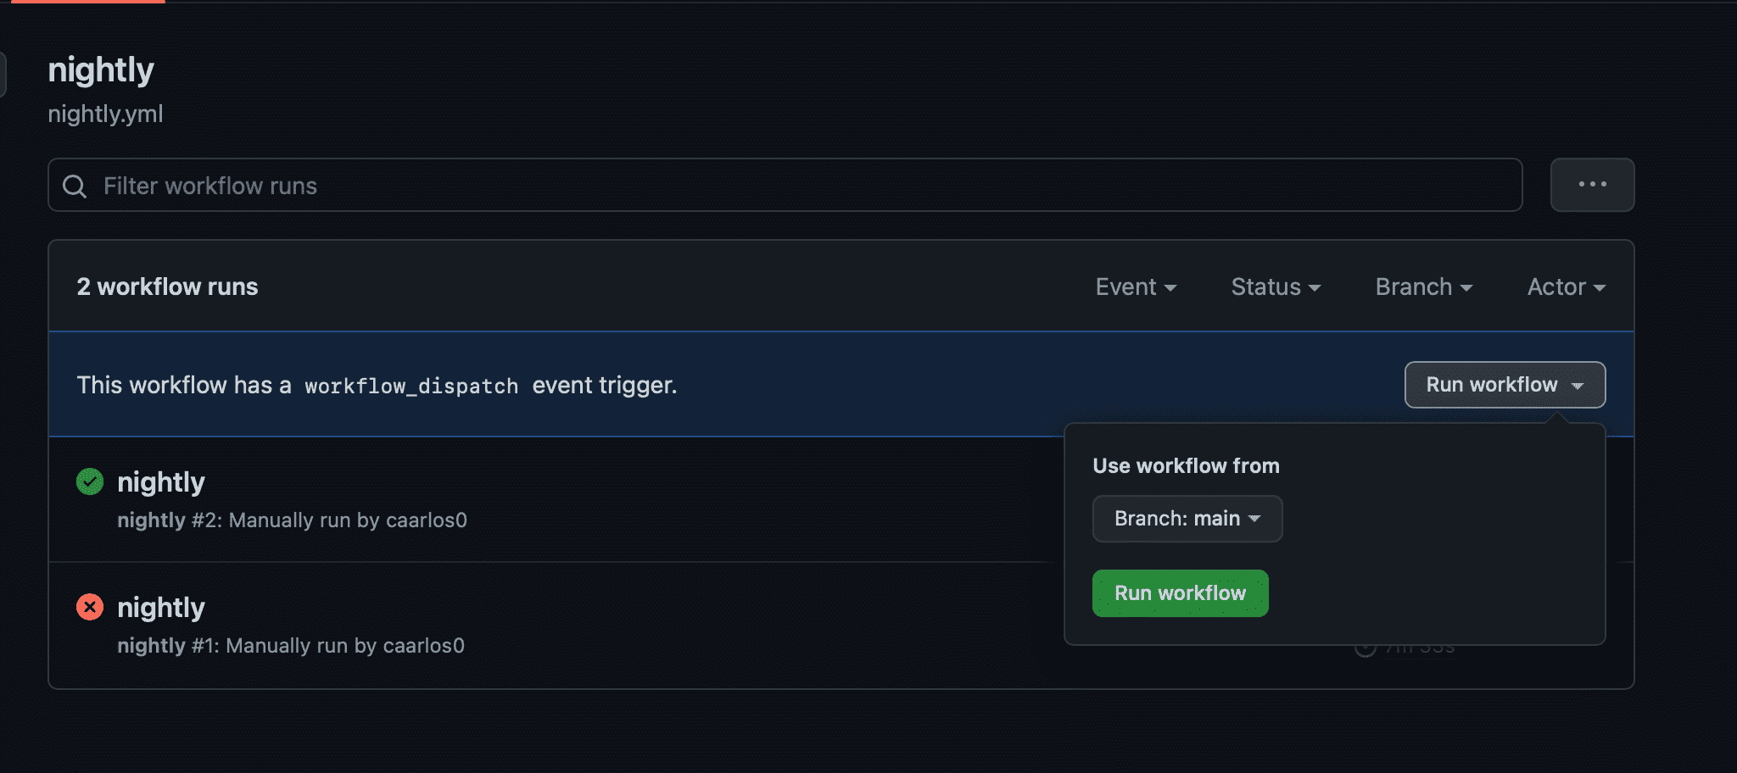Open the nightly #1 run details

[161, 606]
